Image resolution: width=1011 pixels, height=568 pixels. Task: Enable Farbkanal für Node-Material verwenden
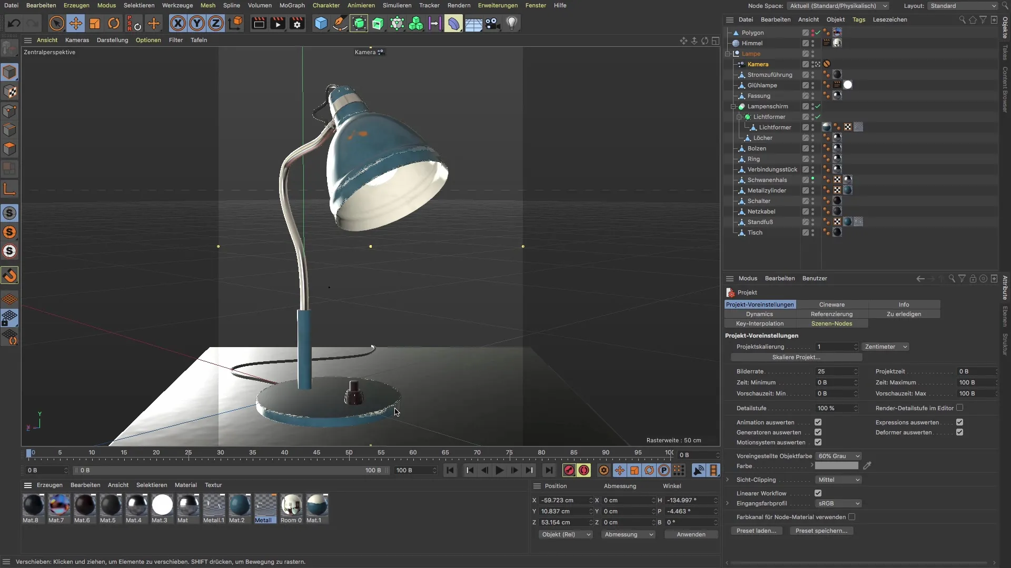pos(851,517)
